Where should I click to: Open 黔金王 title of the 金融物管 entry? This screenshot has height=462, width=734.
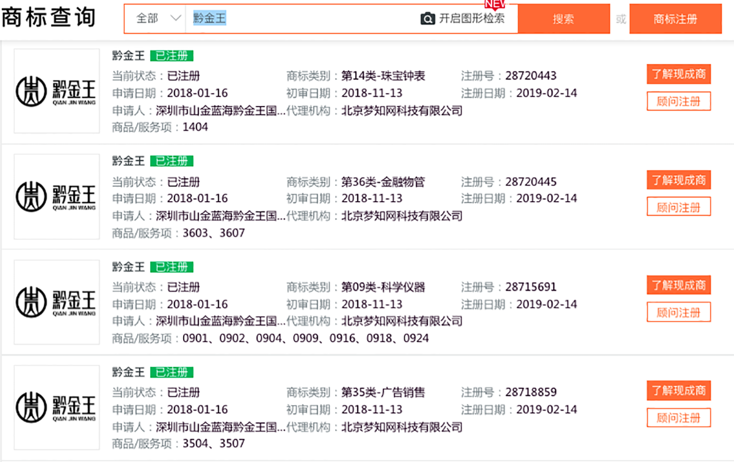(x=128, y=161)
